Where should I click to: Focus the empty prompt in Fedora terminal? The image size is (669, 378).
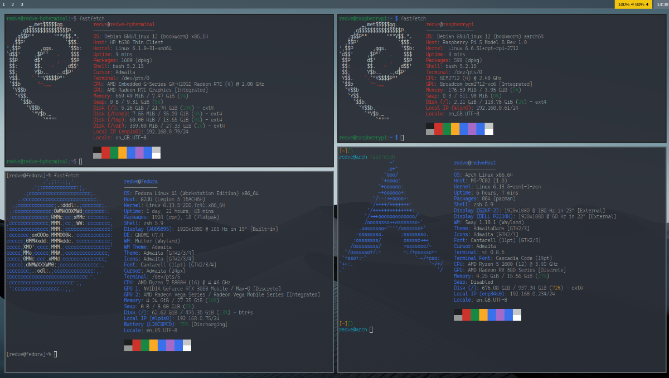[55, 354]
